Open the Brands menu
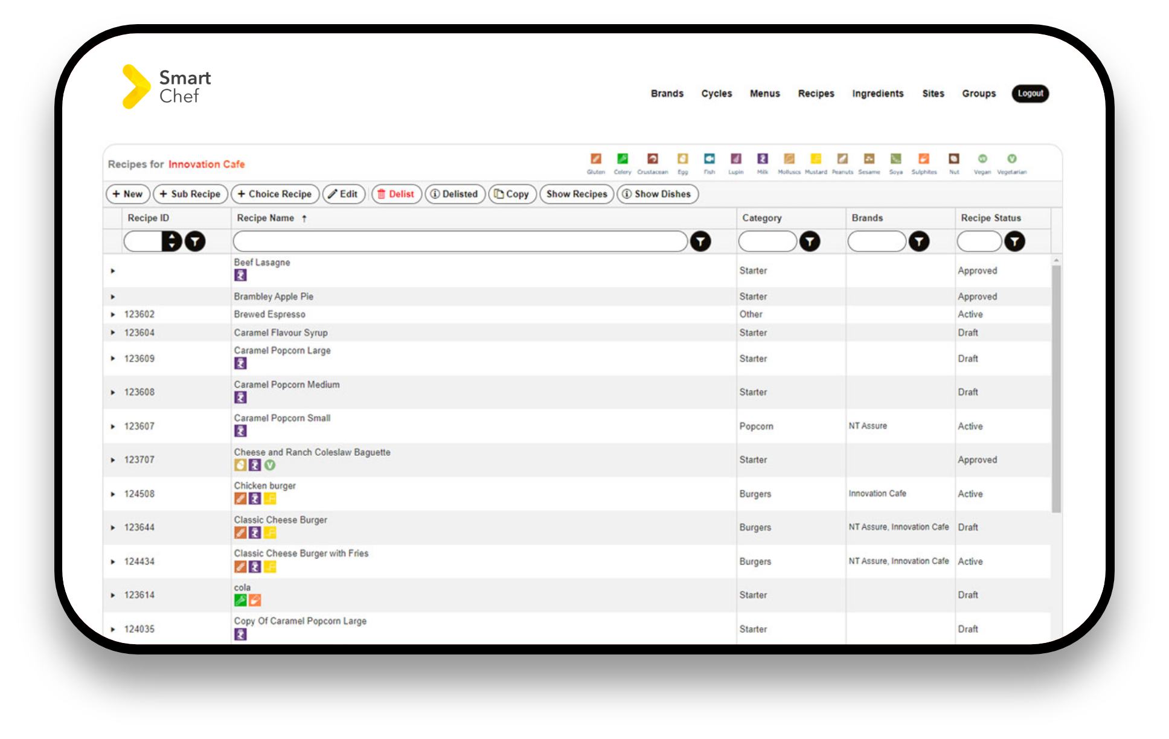 click(x=667, y=94)
